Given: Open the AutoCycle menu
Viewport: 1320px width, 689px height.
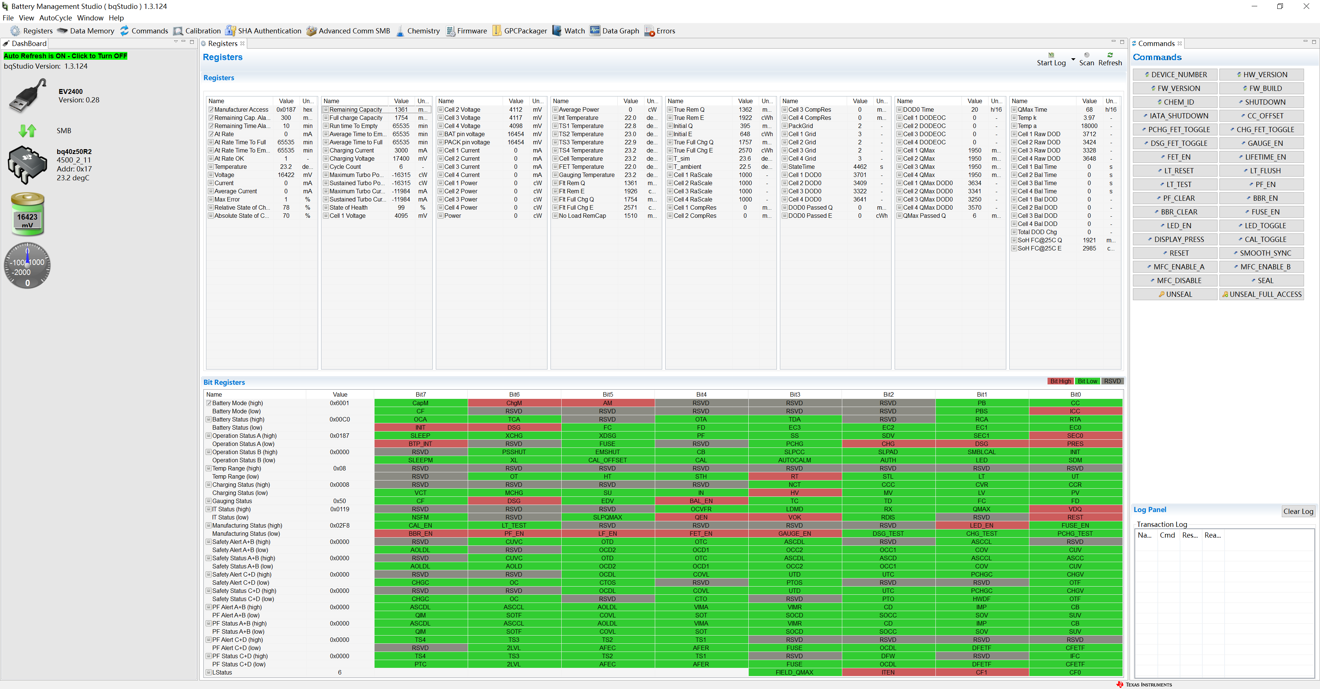Looking at the screenshot, I should click(x=56, y=18).
